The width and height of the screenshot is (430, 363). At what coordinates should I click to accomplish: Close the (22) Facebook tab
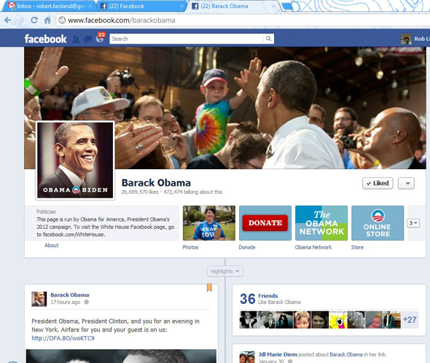[x=181, y=6]
